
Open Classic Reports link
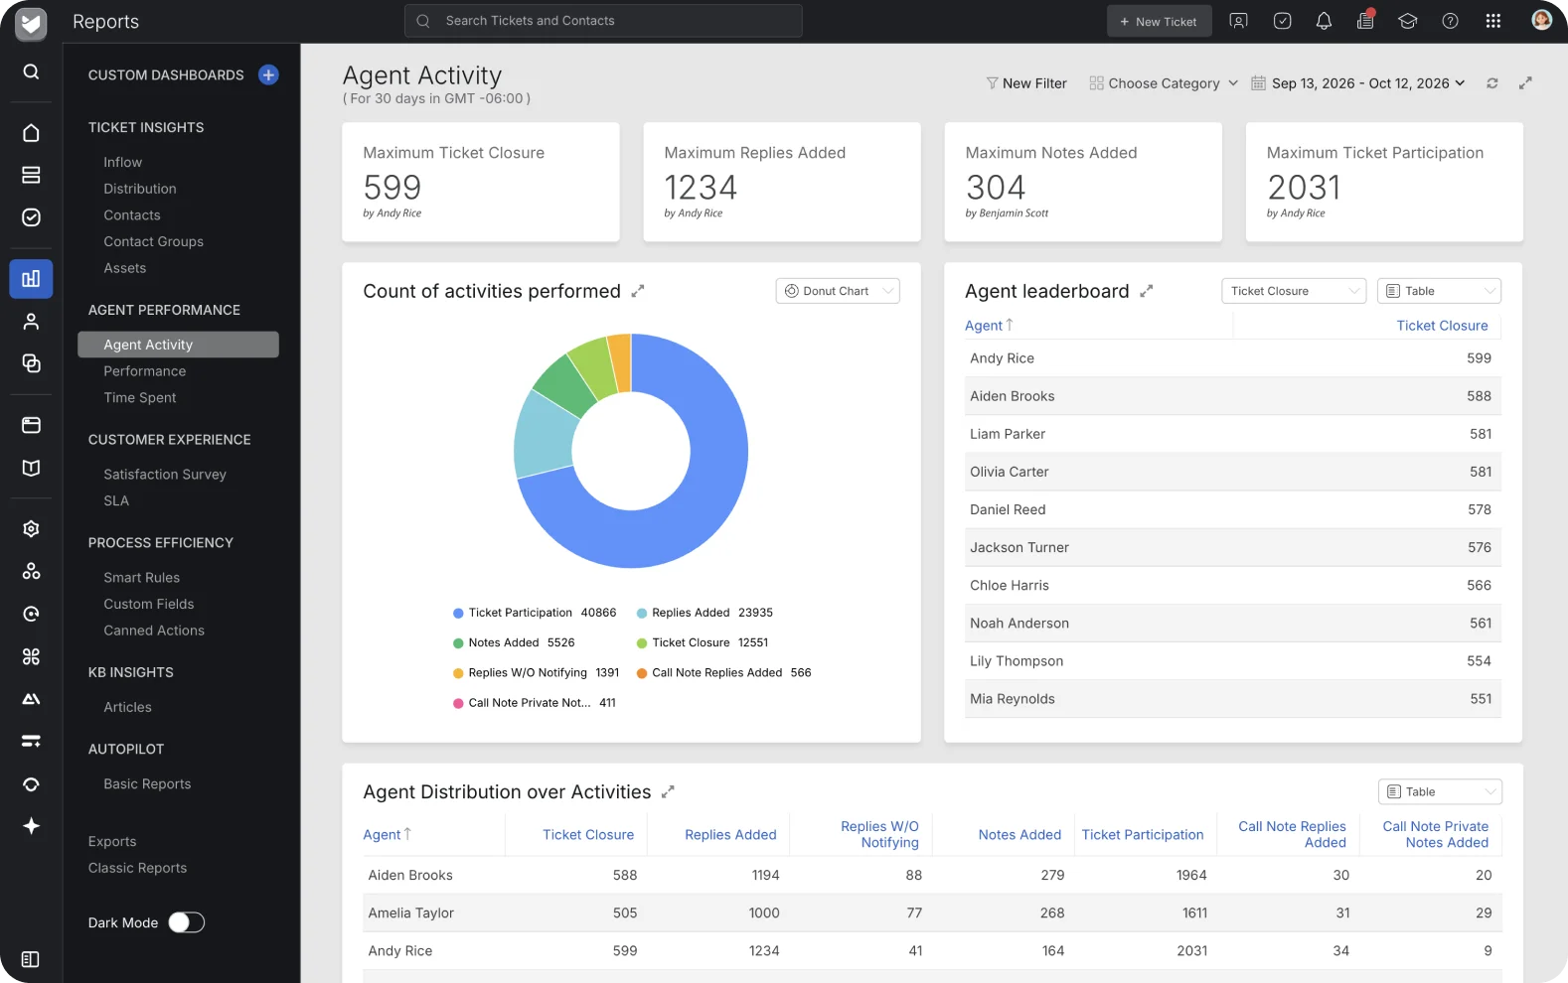tap(137, 868)
